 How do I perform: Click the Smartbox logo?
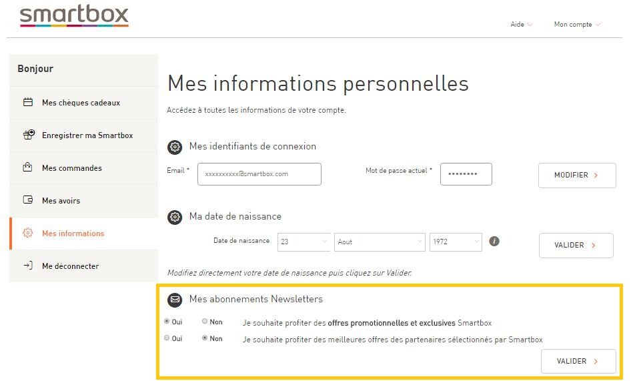[74, 16]
